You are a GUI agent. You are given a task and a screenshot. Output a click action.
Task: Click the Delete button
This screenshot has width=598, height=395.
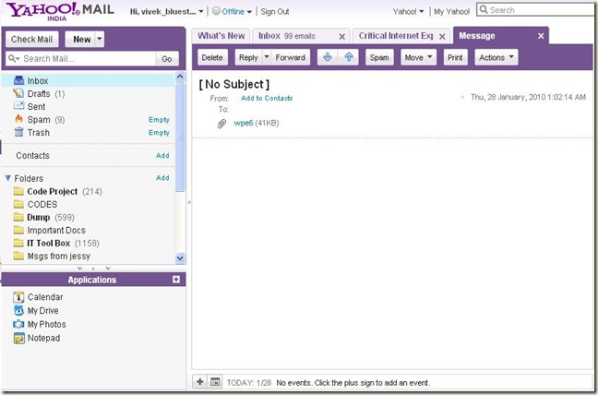tap(212, 57)
